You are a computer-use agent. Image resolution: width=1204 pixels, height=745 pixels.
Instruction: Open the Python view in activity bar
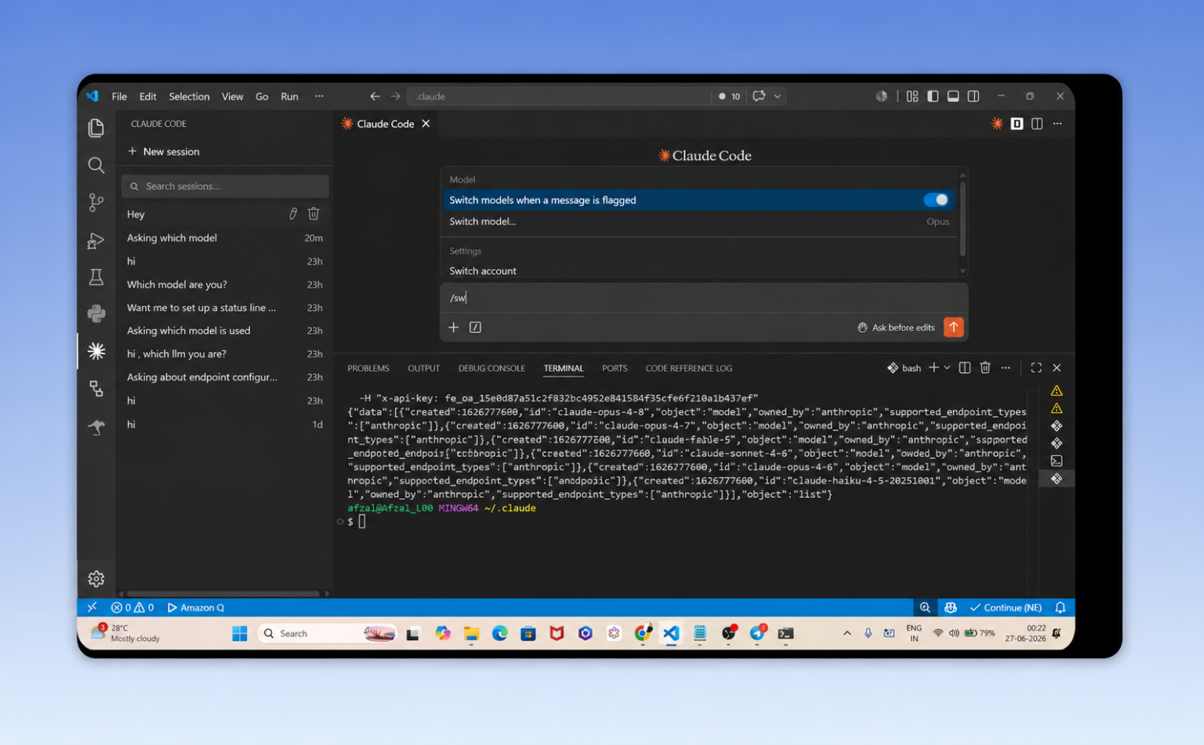[x=96, y=314]
